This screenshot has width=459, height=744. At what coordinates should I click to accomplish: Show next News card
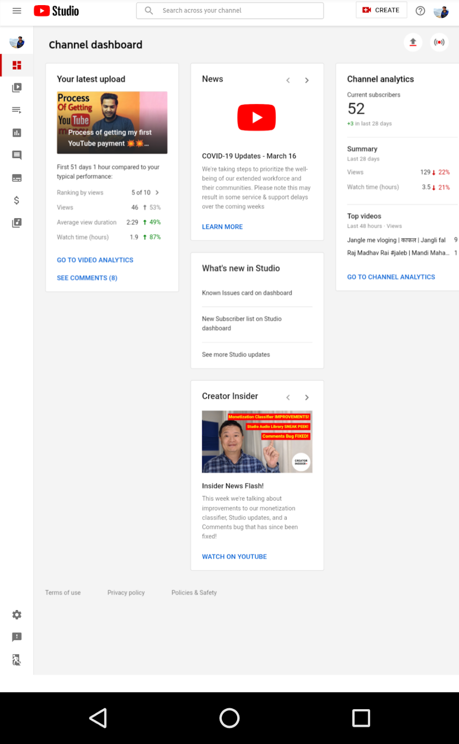tap(307, 80)
